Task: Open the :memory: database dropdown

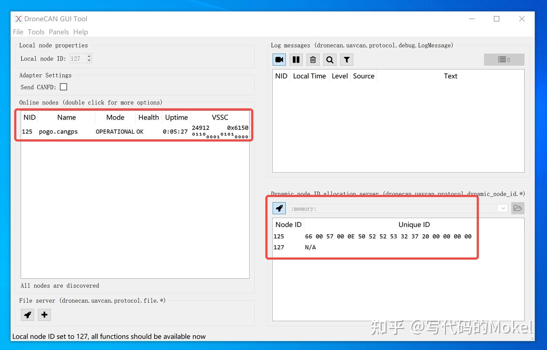Action: (503, 208)
